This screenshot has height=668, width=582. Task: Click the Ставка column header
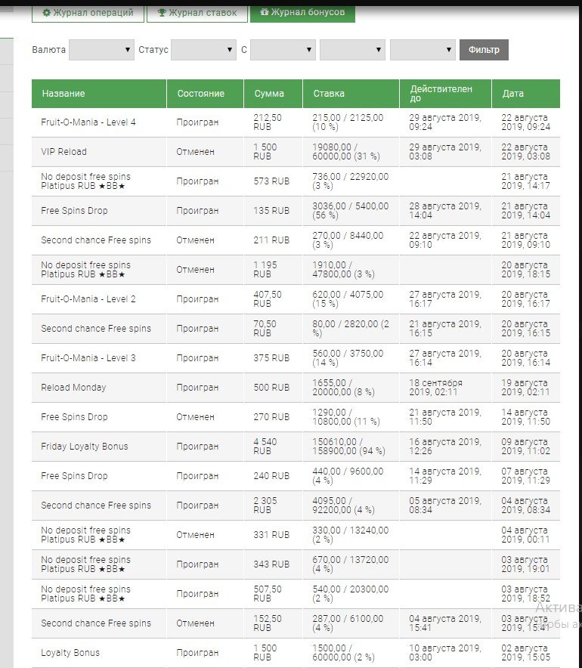(329, 94)
